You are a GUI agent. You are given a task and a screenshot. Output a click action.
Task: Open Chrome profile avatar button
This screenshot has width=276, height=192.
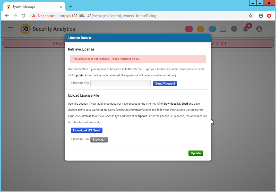pyautogui.click(x=261, y=16)
